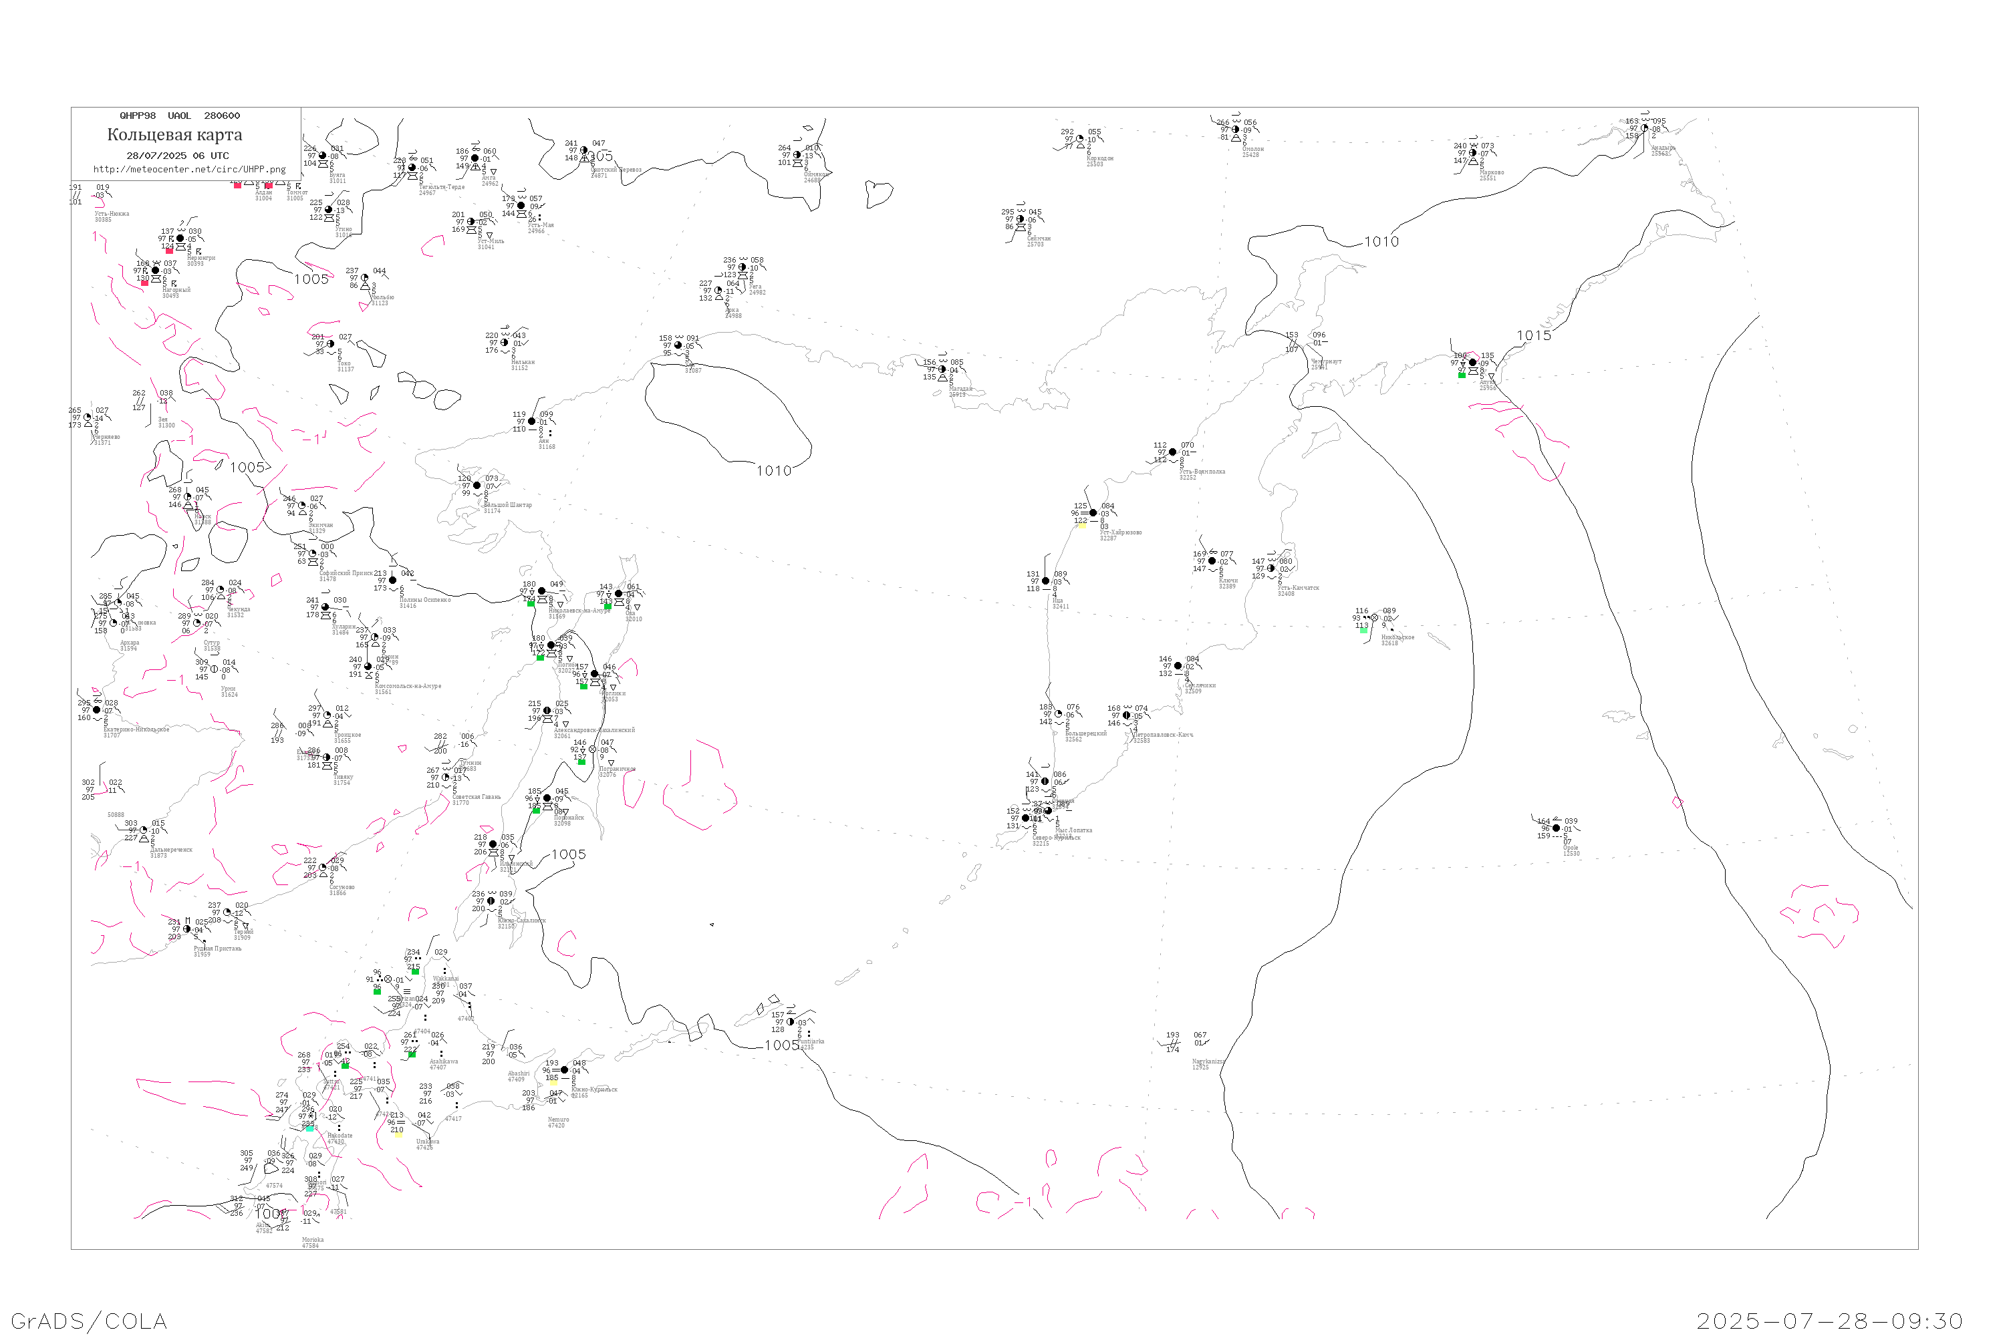This screenshot has width=2005, height=1336.
Task: Click the Петропавловск-Камч. station circle
Action: pyautogui.click(x=1126, y=715)
